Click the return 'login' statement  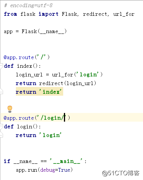[39, 135]
